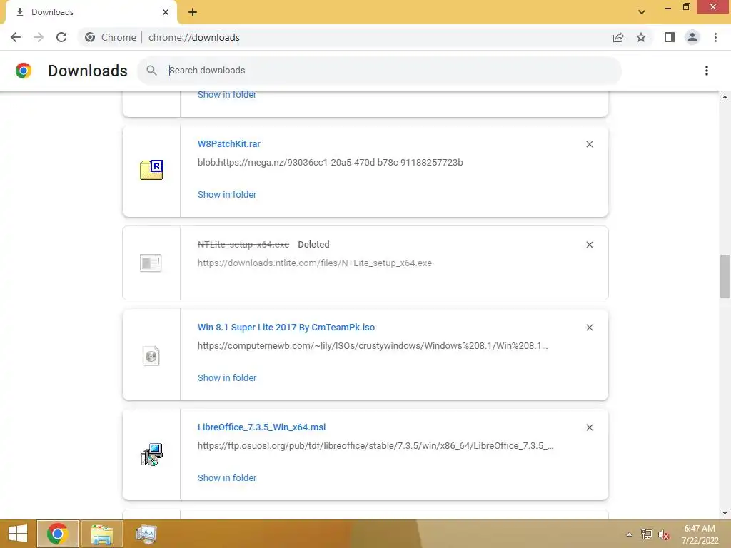
Task: Show LibreOffice msi in folder
Action: [227, 477]
